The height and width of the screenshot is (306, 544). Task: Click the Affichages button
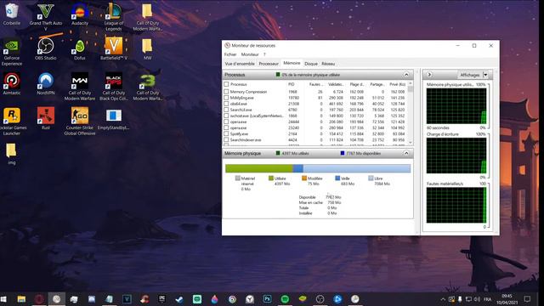470,75
